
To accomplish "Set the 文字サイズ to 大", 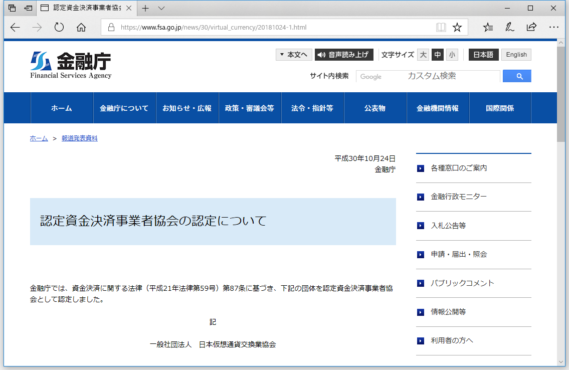I will point(423,54).
